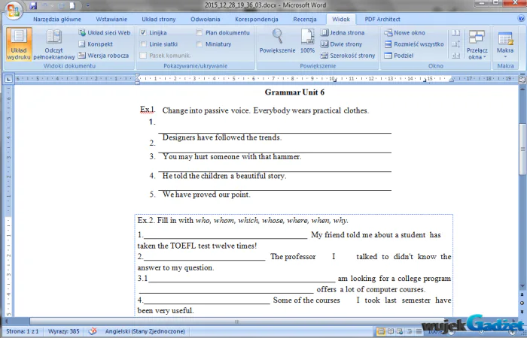Click the text 'We have proved our point.'

[206, 195]
